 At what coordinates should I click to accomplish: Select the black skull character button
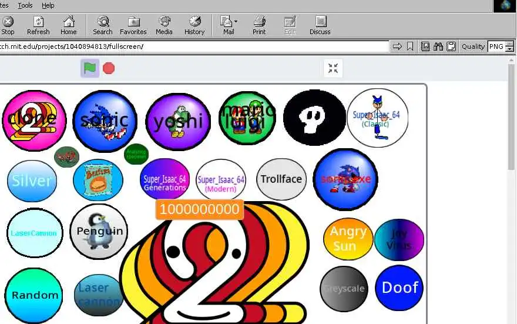(314, 118)
